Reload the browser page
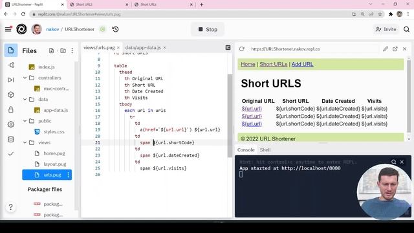 (x=23, y=14)
